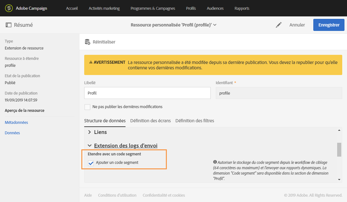
Task: Click the pencil edit icon
Action: (x=279, y=25)
